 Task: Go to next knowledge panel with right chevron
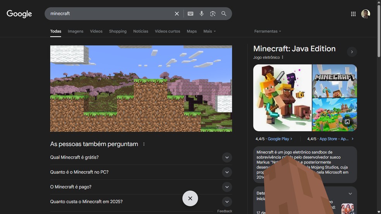[x=352, y=52]
